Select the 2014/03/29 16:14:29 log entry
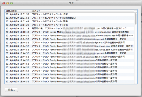The height and width of the screenshot is (97, 142). point(69,25)
